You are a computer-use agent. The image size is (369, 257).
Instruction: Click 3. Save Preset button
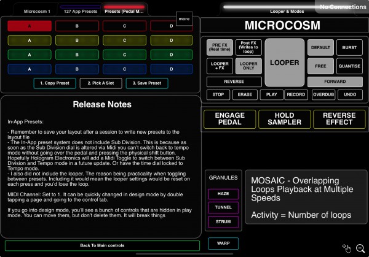(x=147, y=83)
